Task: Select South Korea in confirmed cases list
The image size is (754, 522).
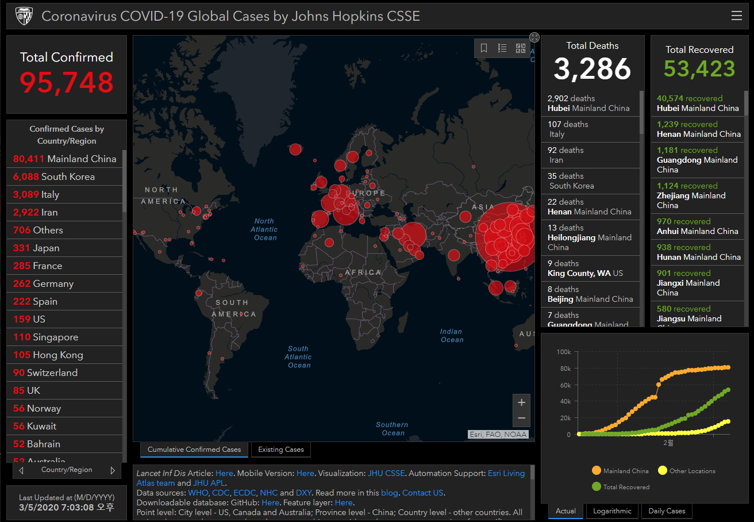Action: point(65,176)
